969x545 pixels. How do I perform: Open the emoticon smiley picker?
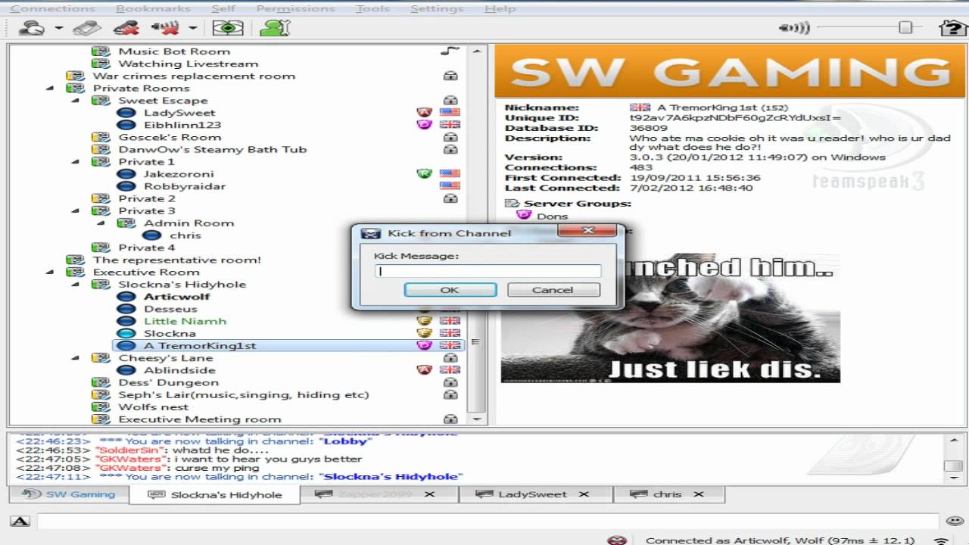(954, 521)
